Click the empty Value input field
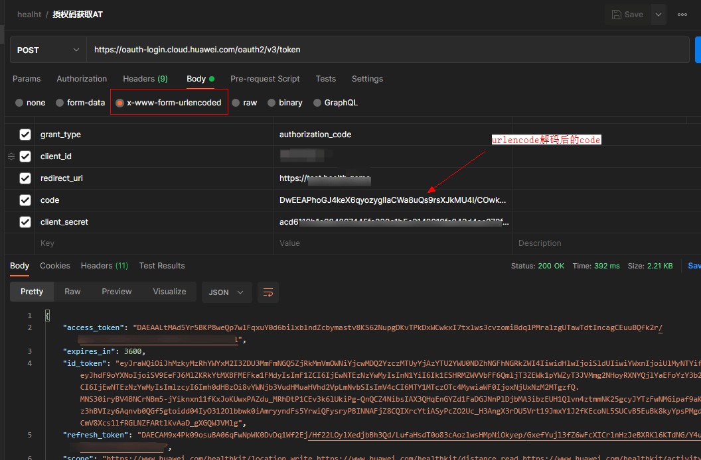This screenshot has width=701, height=460. (392, 243)
